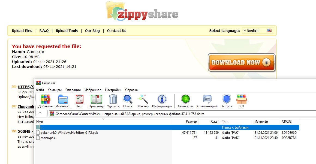Open the Upload Files link
The image size is (316, 164).
point(22,31)
